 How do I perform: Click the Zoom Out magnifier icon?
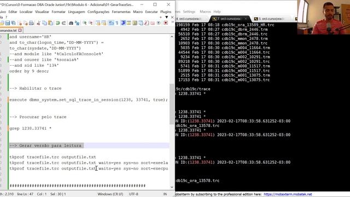90,23
